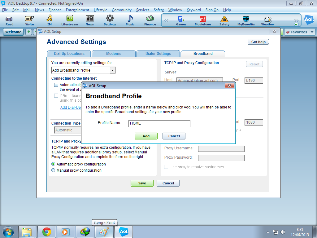Close the Broadband Profile dialog

[x=229, y=86]
